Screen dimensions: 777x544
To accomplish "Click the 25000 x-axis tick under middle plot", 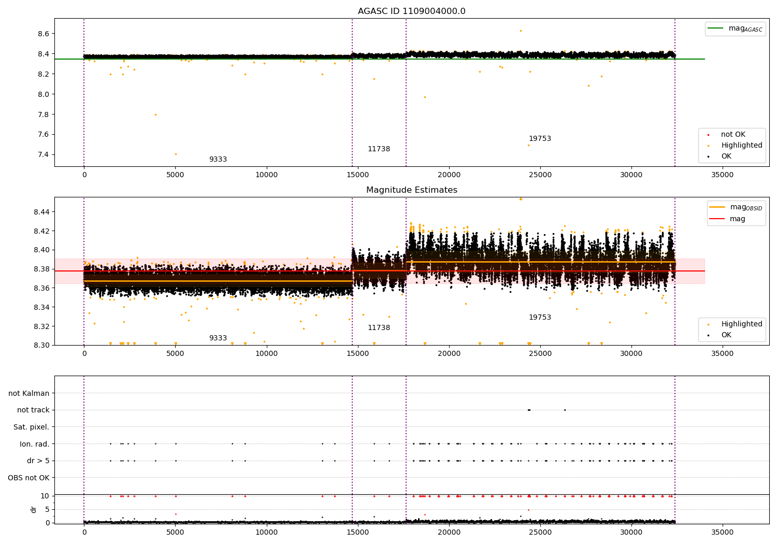I will pyautogui.click(x=540, y=354).
